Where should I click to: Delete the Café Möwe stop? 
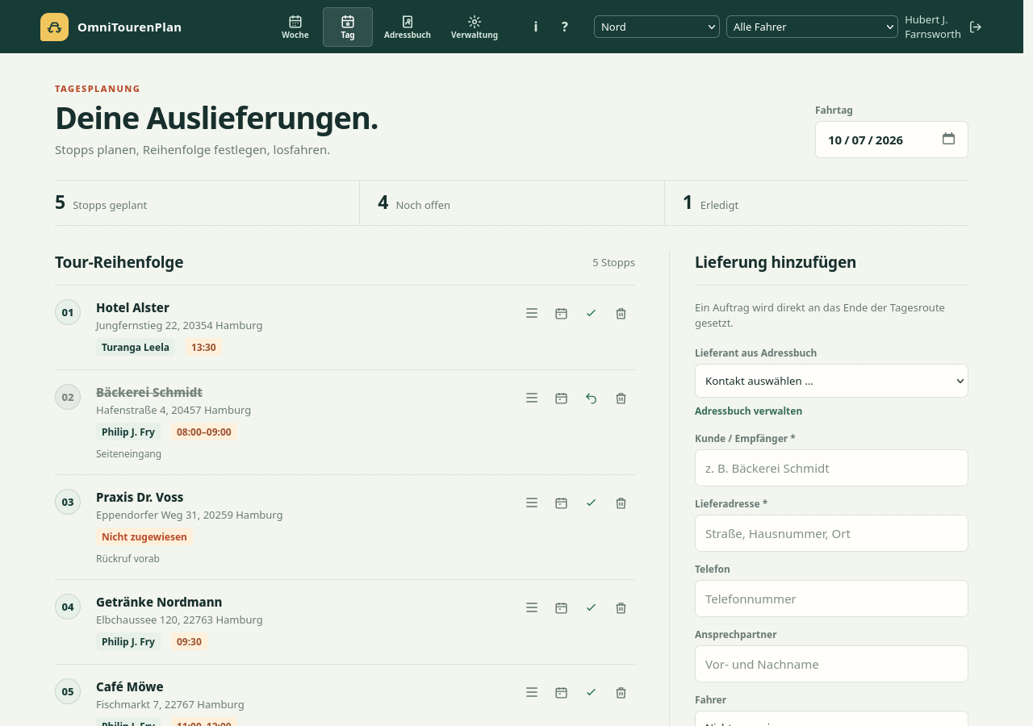[621, 692]
